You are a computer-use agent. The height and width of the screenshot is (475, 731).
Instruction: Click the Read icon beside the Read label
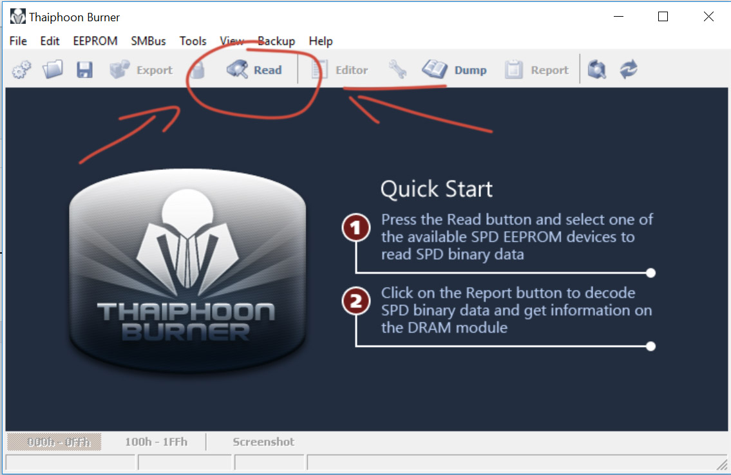237,70
